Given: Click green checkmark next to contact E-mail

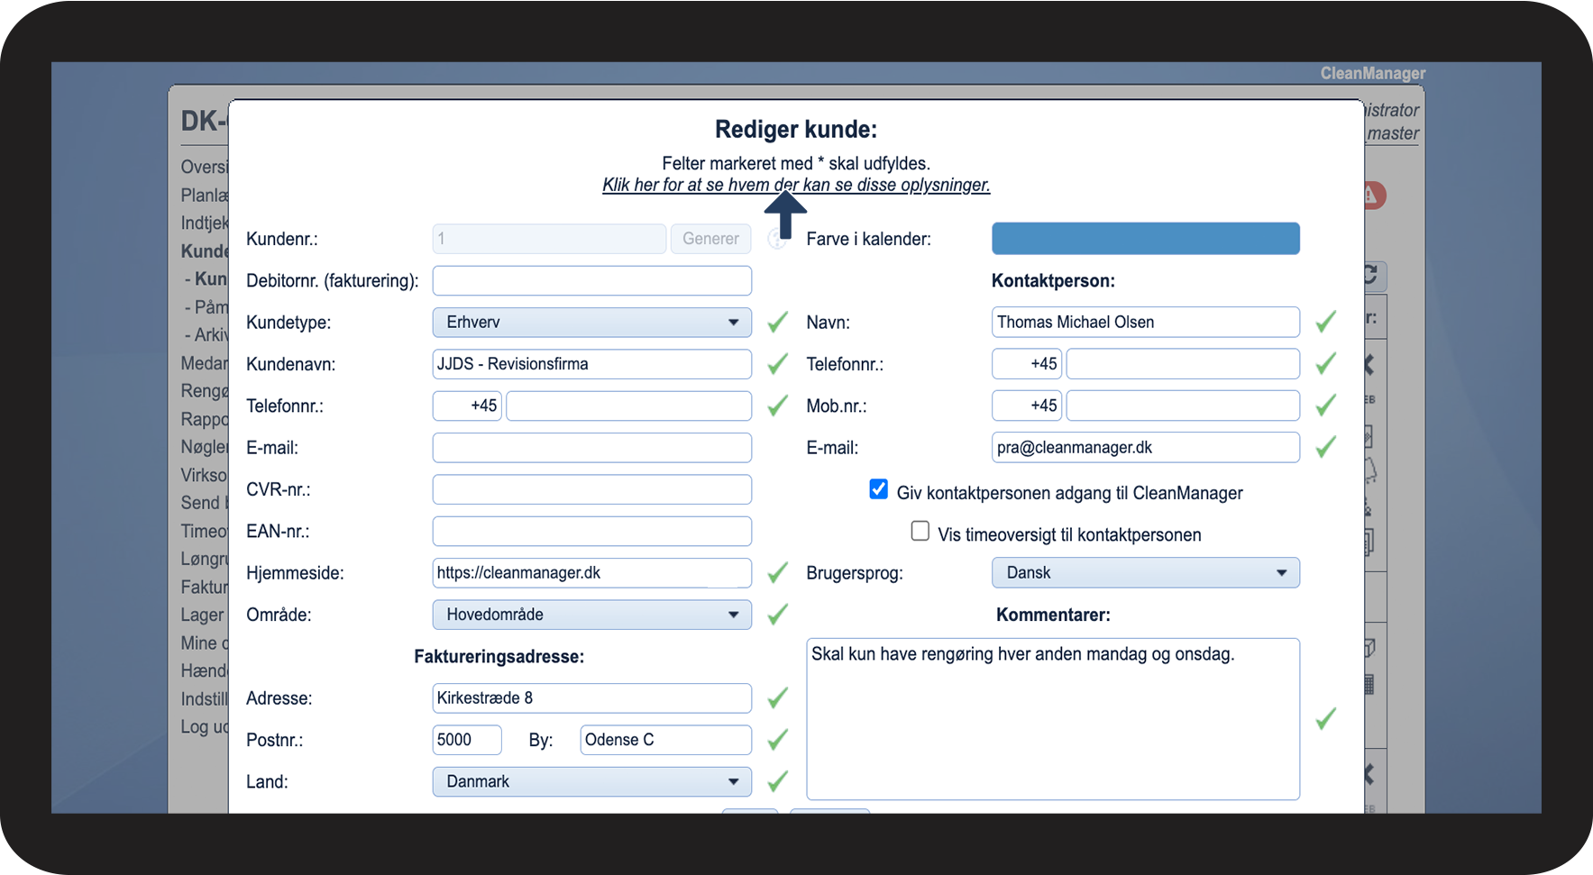Looking at the screenshot, I should [1325, 447].
